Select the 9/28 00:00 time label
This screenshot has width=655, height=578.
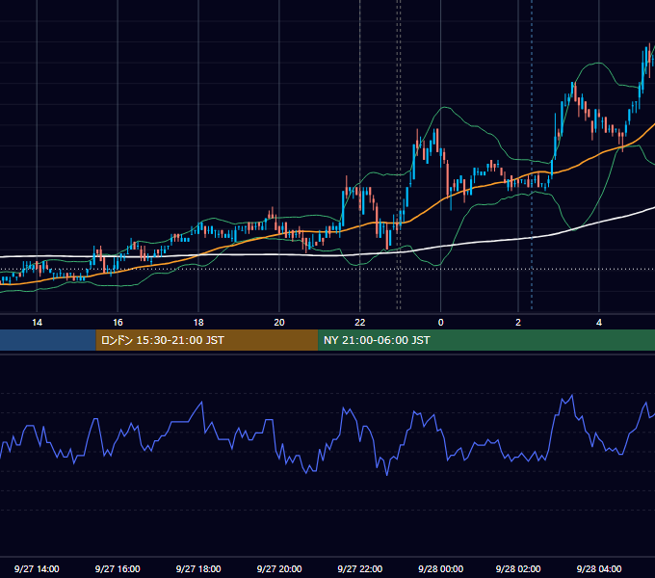click(x=441, y=568)
